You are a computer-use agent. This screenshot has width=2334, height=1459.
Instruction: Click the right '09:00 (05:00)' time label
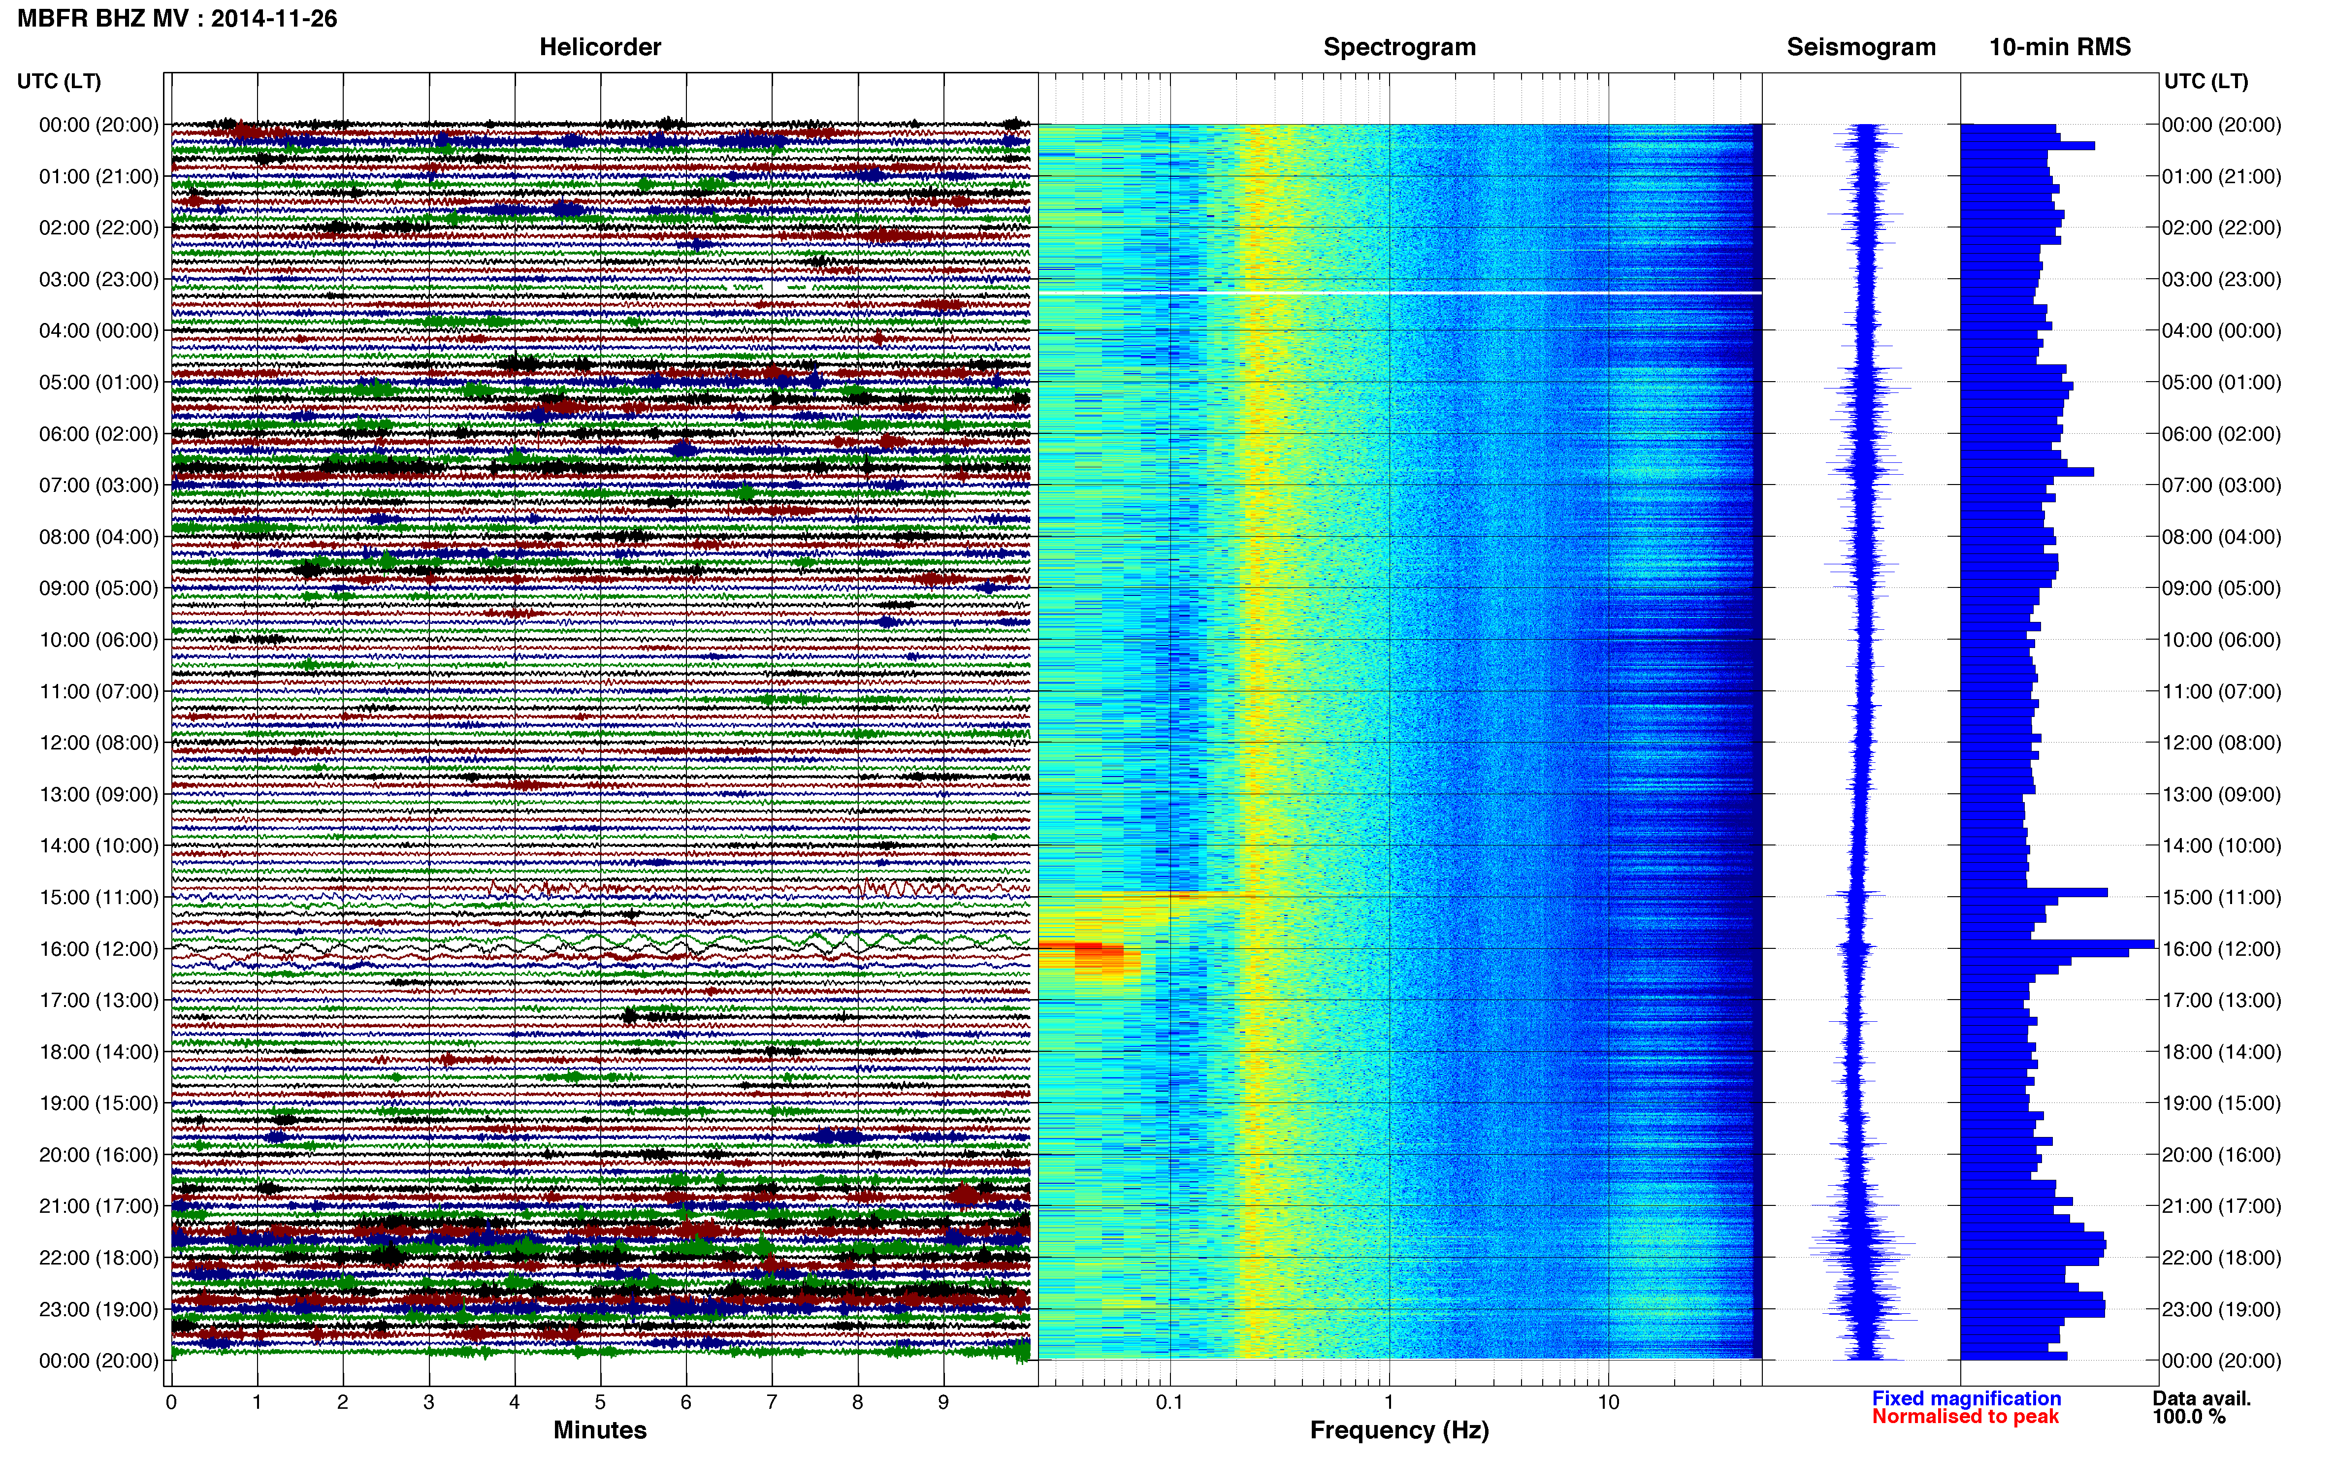pos(2221,588)
